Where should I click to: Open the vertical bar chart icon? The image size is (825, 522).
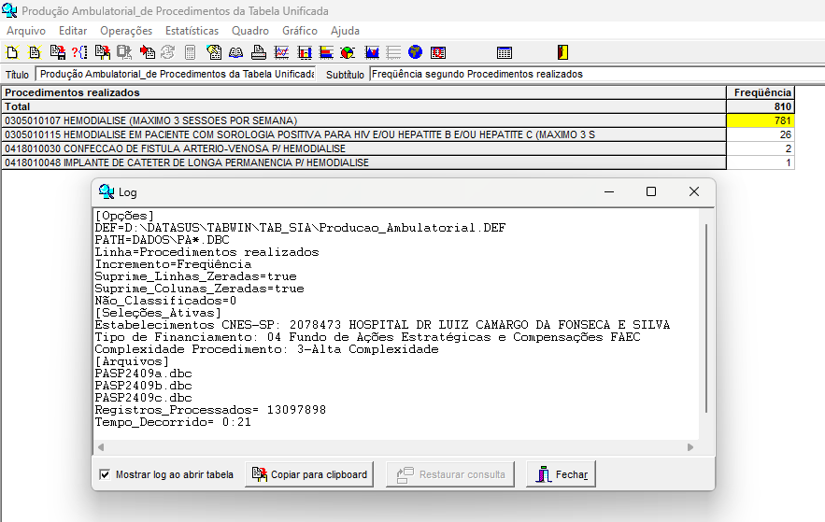[x=304, y=52]
